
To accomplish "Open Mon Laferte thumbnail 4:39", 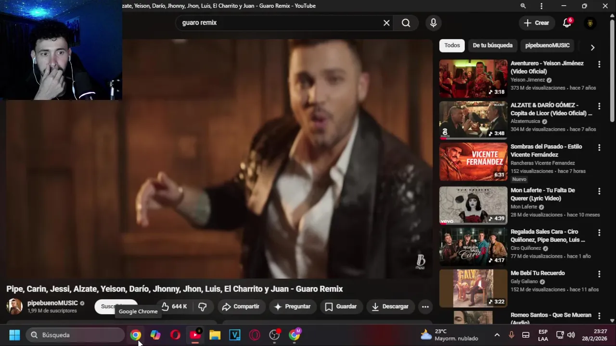I will pyautogui.click(x=473, y=205).
